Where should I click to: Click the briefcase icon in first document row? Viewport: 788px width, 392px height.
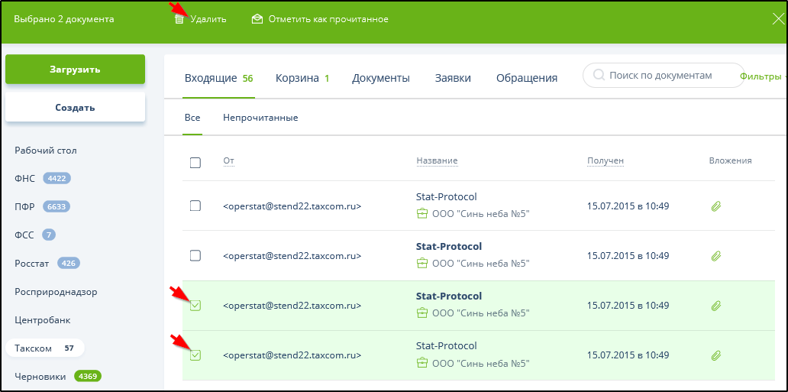point(421,214)
